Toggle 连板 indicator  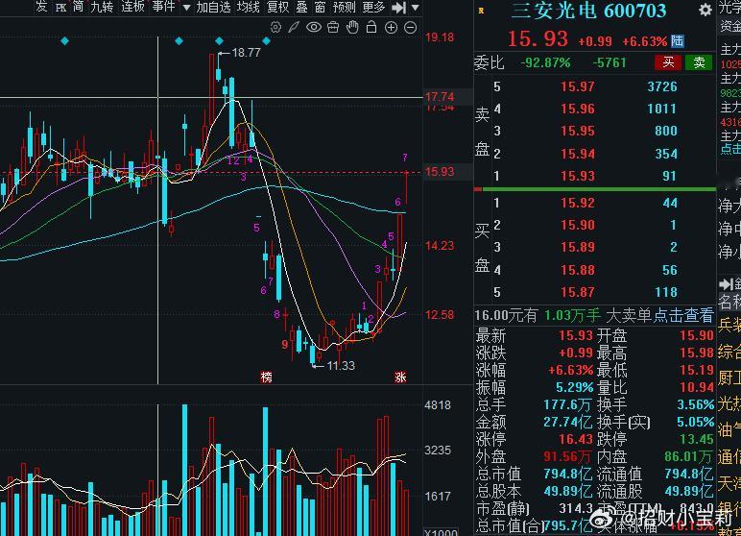pos(132,7)
